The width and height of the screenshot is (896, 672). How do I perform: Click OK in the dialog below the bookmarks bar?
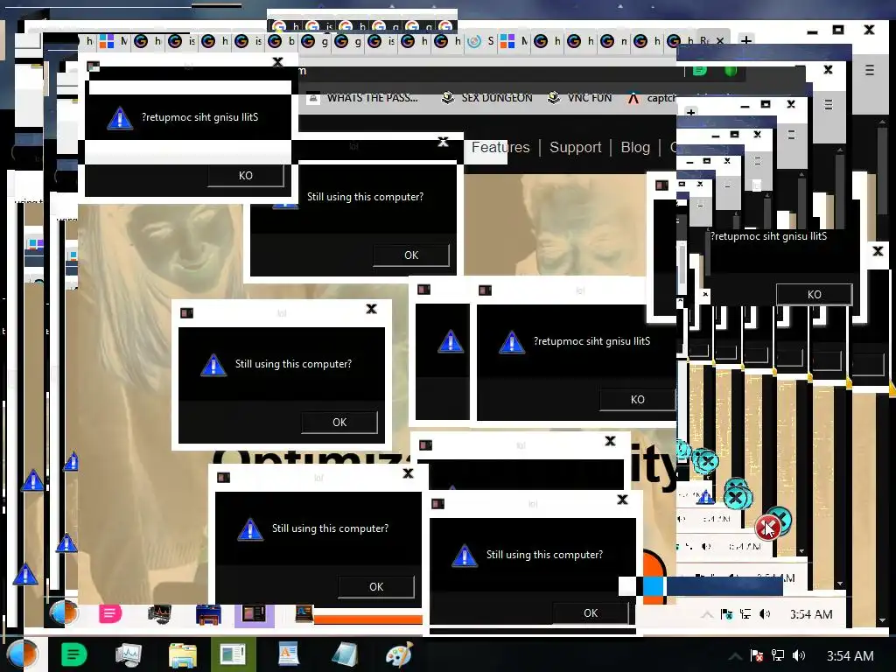point(411,255)
